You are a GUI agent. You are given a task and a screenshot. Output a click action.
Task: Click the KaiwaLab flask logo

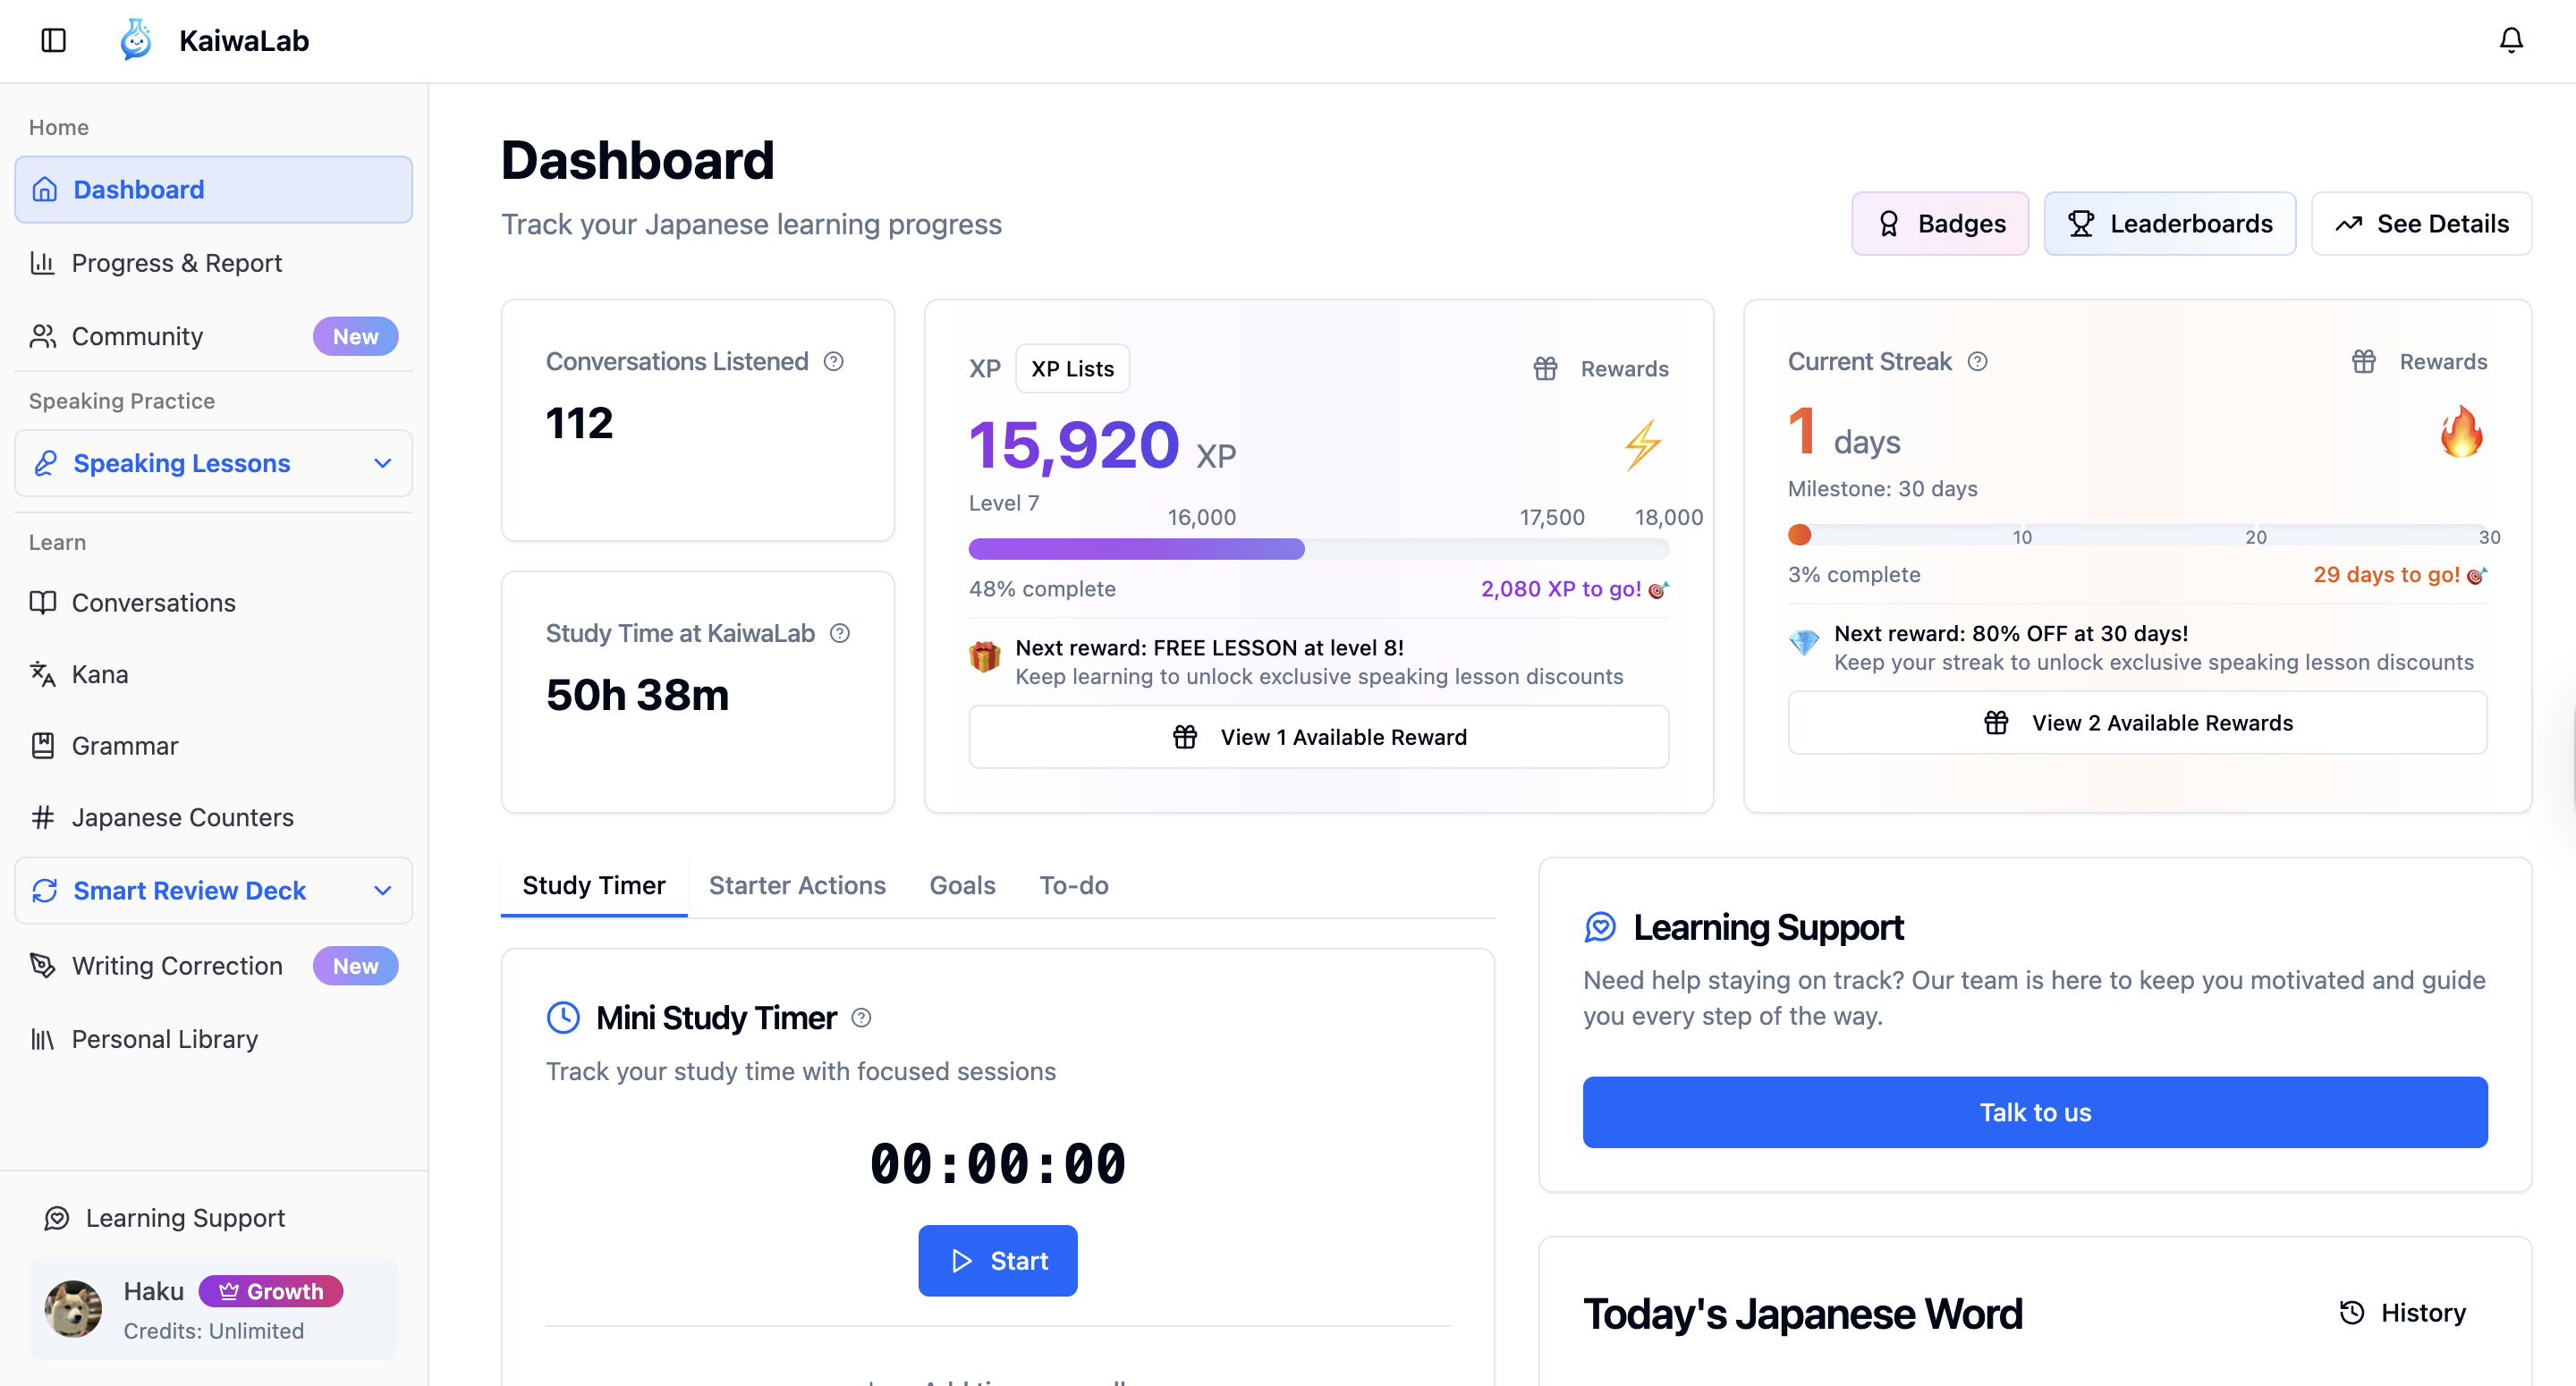tap(136, 40)
